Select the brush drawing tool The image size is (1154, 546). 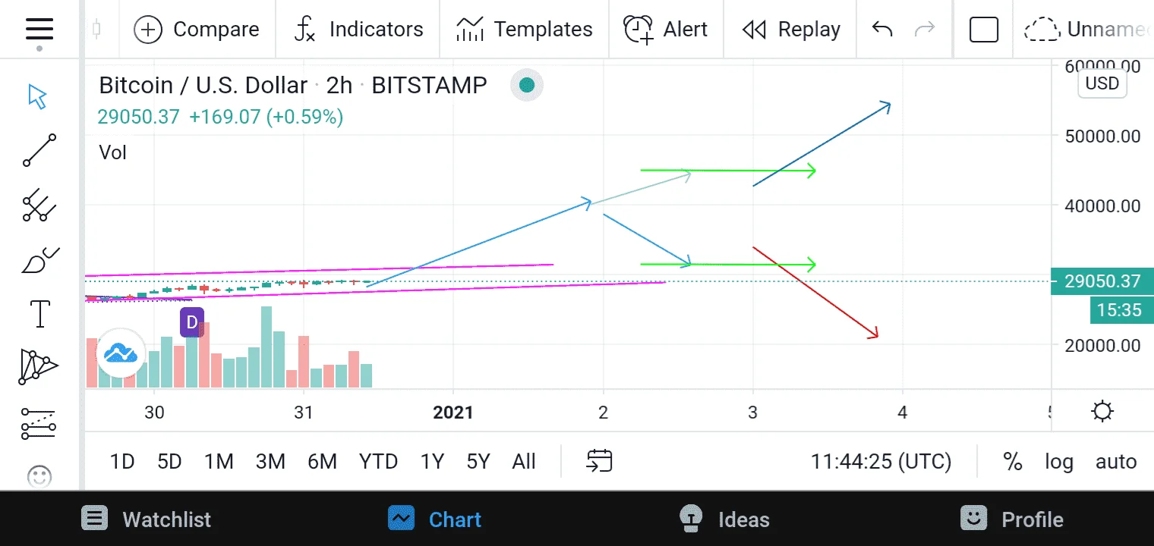tap(39, 260)
